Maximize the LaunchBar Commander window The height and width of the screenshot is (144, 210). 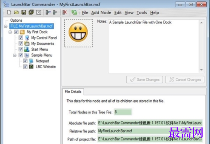point(191,4)
